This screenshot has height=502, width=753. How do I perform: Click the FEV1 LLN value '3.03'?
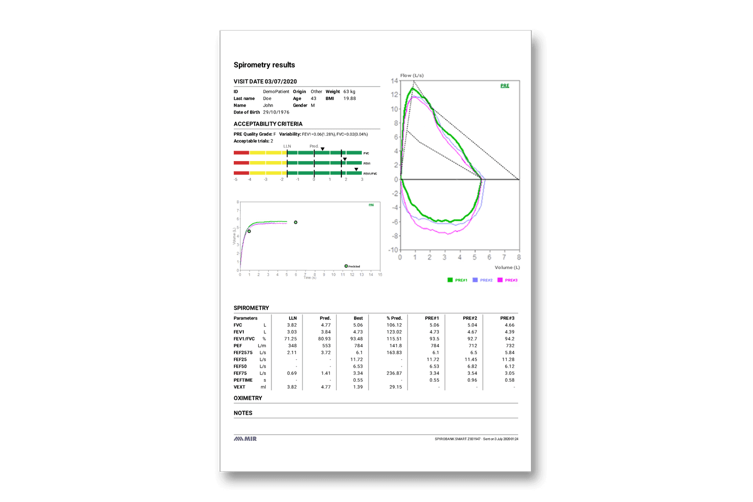pyautogui.click(x=292, y=332)
